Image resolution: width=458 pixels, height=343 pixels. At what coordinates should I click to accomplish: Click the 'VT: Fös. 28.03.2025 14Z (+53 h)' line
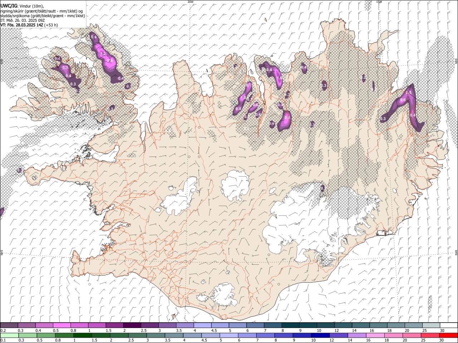(x=29, y=25)
